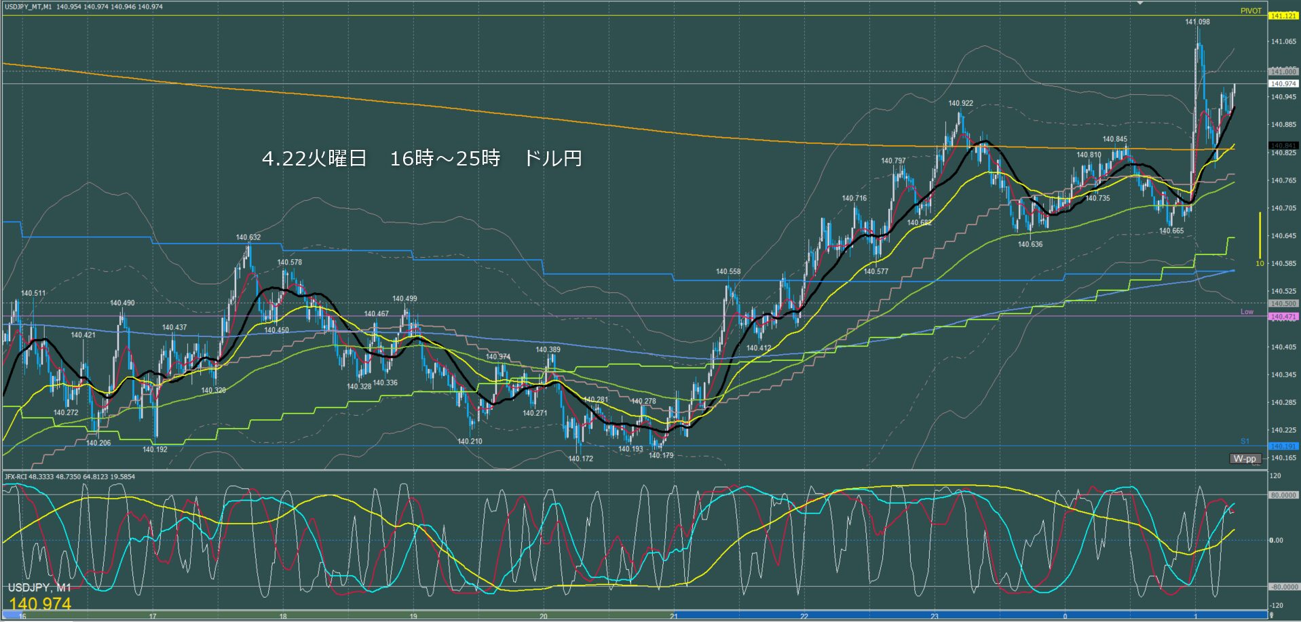
Task: Click the 80.0000 RCI level tag
Action: [x=1283, y=495]
